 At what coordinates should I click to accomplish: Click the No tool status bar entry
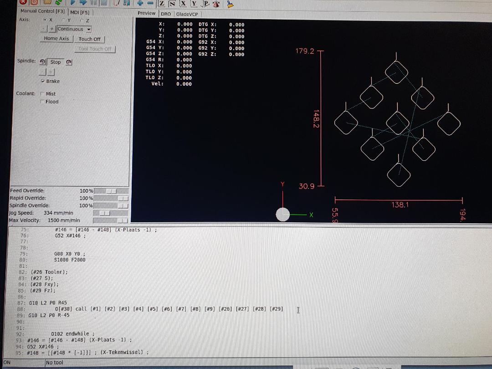[54, 363]
